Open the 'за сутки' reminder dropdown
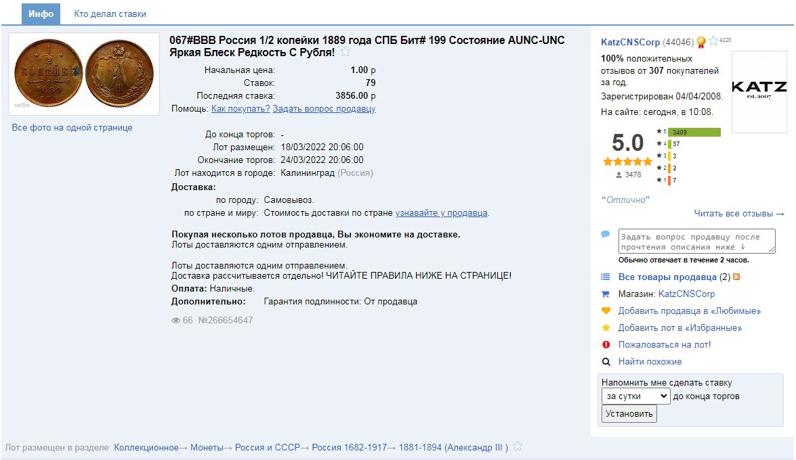 pos(635,396)
